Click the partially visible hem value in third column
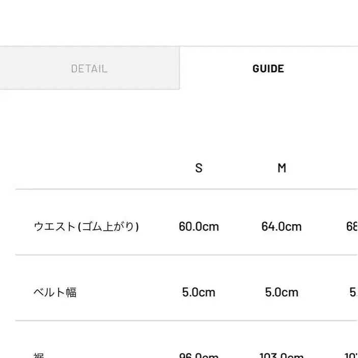 tap(351, 355)
